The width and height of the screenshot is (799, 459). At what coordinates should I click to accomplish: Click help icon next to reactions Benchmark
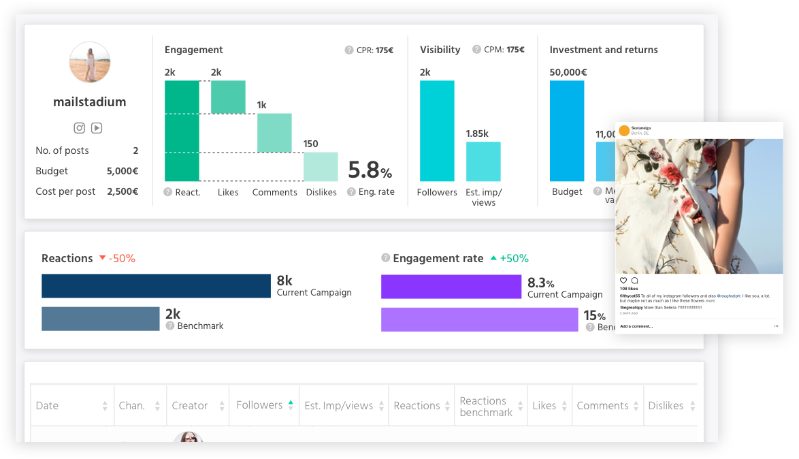[x=170, y=326]
